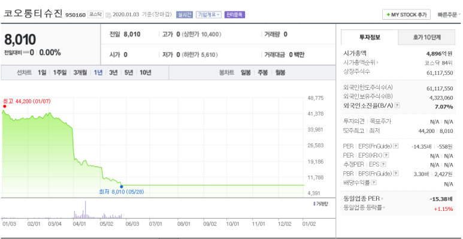Click the help icon beside PER EPS(FnGuide)

(396, 146)
